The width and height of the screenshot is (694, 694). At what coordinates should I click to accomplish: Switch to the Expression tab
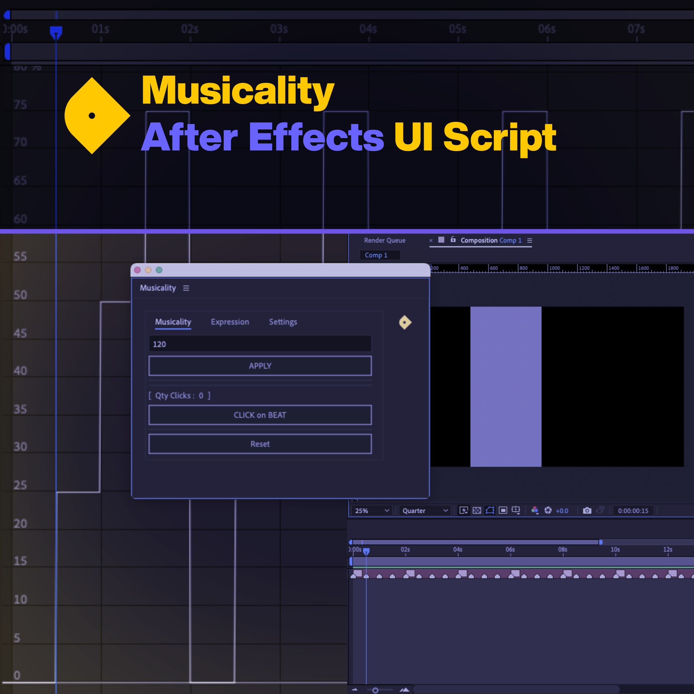coord(230,322)
